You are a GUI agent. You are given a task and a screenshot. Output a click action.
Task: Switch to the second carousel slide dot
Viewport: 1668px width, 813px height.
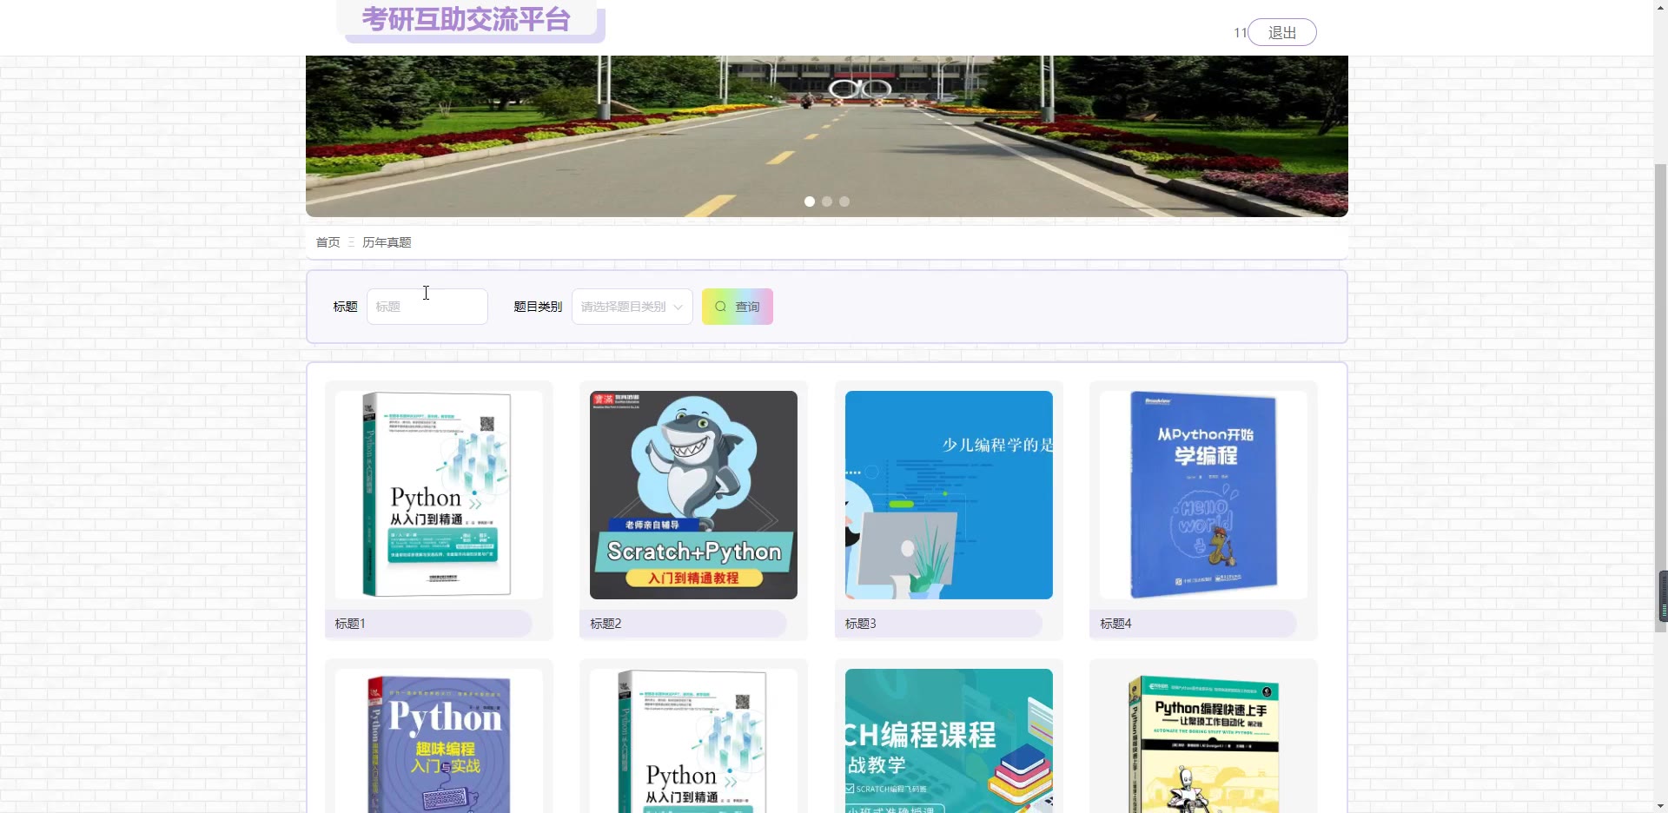[827, 202]
